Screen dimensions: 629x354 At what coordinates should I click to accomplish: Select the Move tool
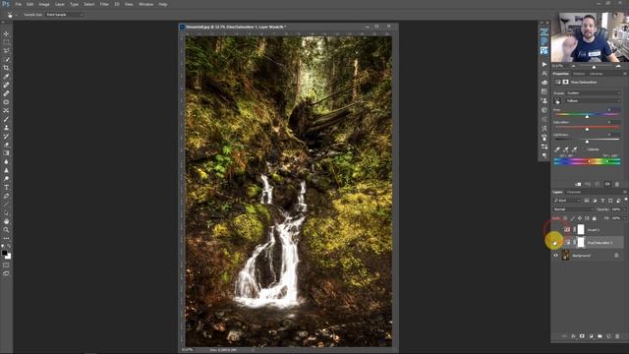[x=6, y=33]
